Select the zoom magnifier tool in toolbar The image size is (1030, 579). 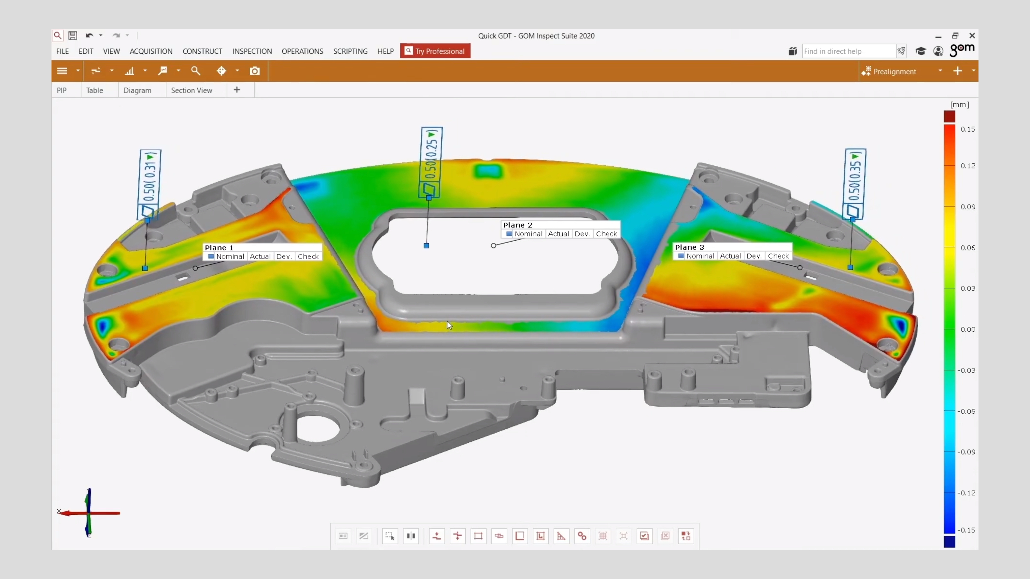click(x=196, y=71)
